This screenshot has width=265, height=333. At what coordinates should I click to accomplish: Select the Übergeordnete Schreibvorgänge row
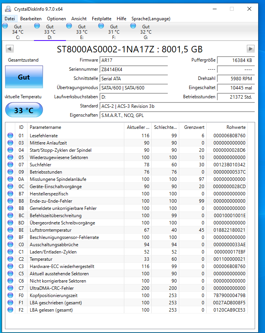(127, 223)
